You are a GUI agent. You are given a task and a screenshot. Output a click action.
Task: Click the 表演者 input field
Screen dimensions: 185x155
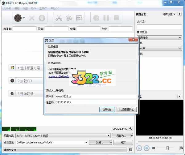point(25,29)
